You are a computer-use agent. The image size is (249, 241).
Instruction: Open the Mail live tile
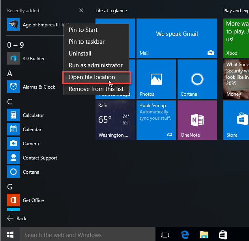pos(176,38)
